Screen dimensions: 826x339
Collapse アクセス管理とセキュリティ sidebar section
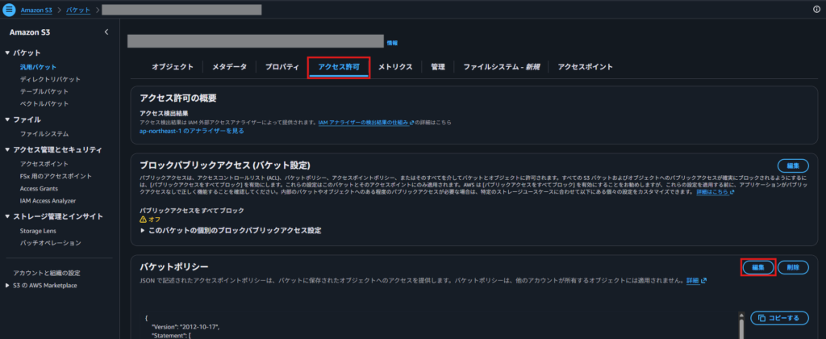coord(7,150)
